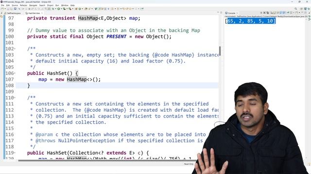The height and width of the screenshot is (174, 311).
Task: Maximize the Console view
Action: coord(305,13)
